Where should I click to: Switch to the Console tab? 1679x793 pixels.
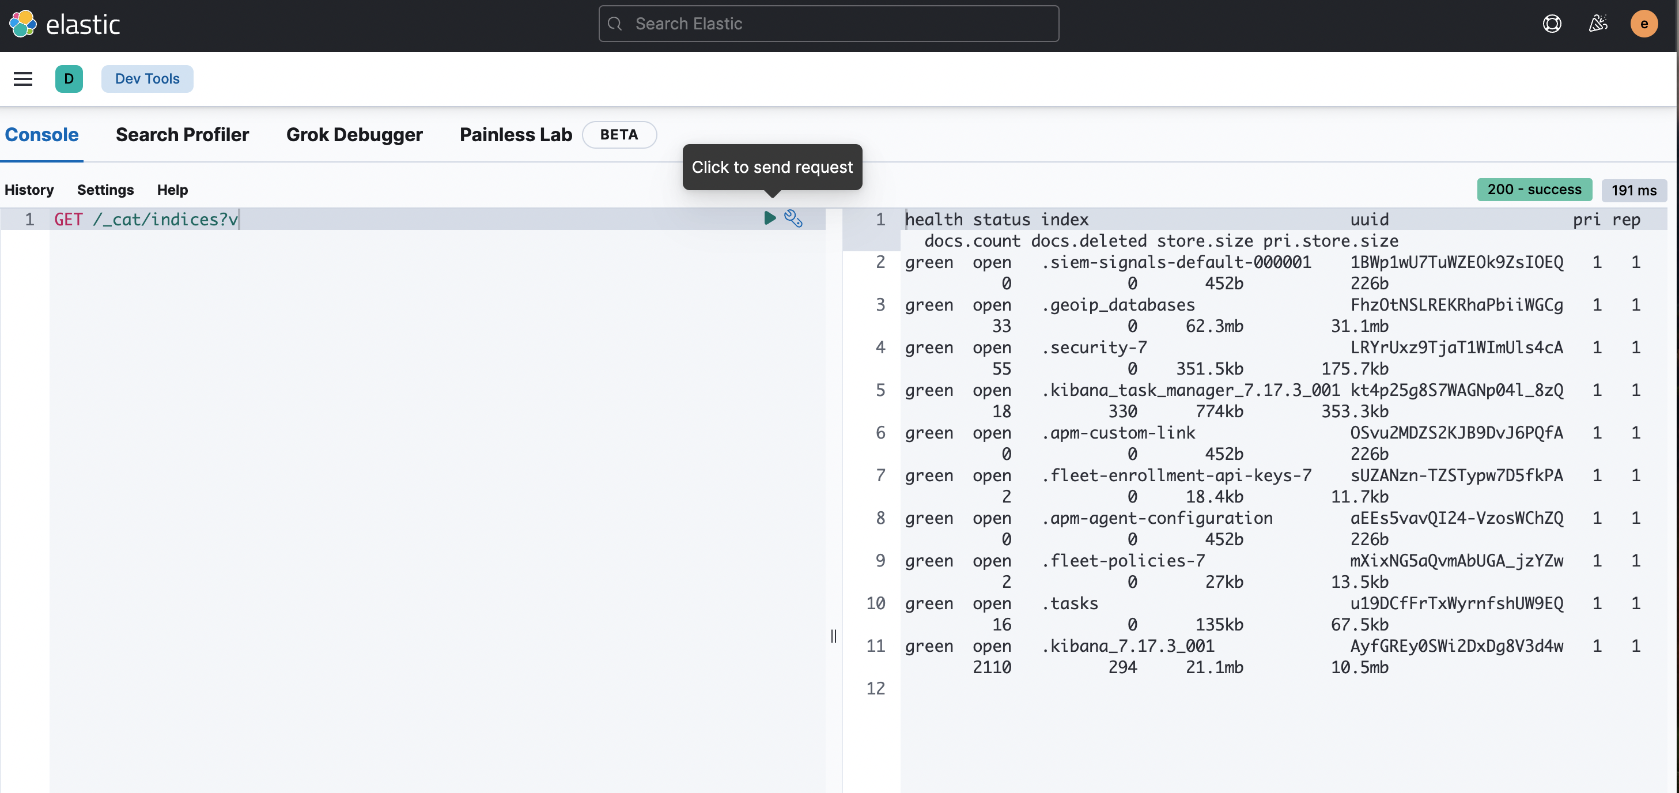tap(41, 134)
